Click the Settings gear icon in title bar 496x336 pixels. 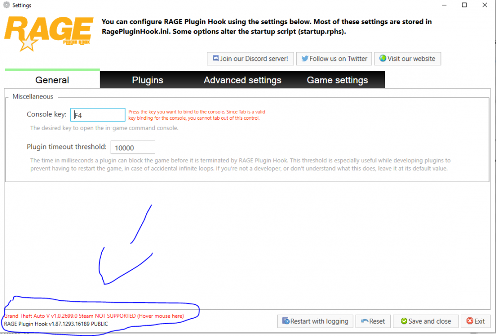point(6,5)
